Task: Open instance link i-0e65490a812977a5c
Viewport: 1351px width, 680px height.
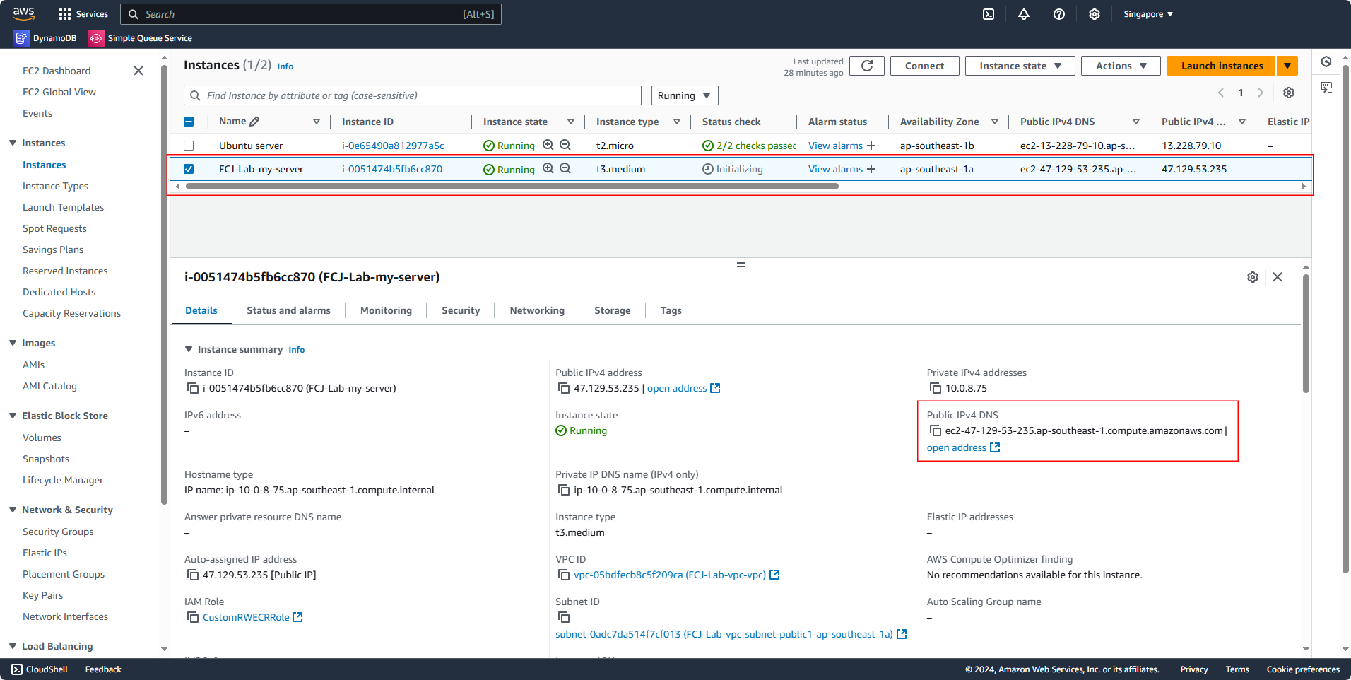Action: (x=393, y=146)
